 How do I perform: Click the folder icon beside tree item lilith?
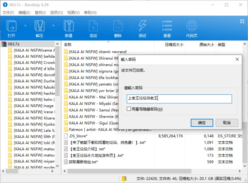pyautogui.click(x=10, y=136)
